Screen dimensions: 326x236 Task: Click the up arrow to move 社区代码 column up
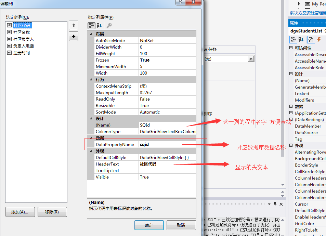(x=73, y=25)
